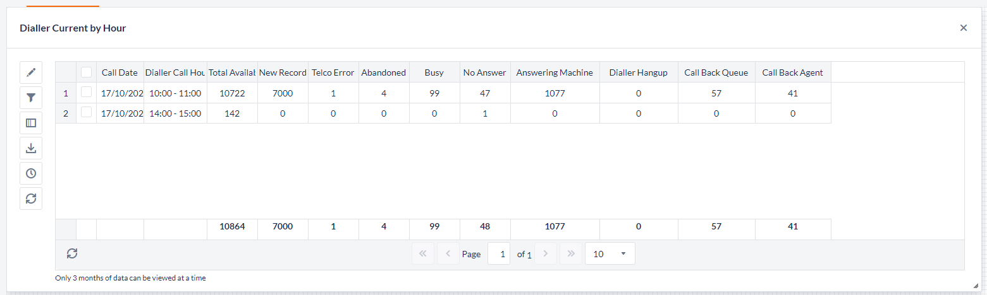The height and width of the screenshot is (295, 987).
Task: Click the pencil edit icon
Action: click(x=31, y=72)
